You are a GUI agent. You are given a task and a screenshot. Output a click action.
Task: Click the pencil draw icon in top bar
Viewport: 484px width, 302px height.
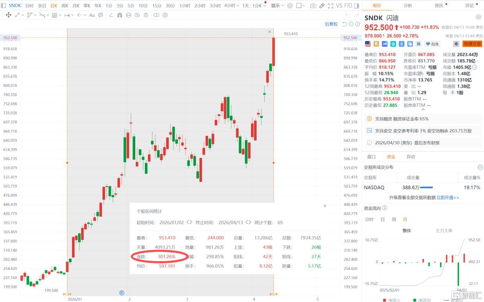(x=322, y=6)
